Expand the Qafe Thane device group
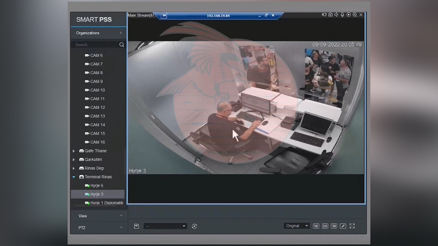Screen dimensions: 438x246 (74, 151)
